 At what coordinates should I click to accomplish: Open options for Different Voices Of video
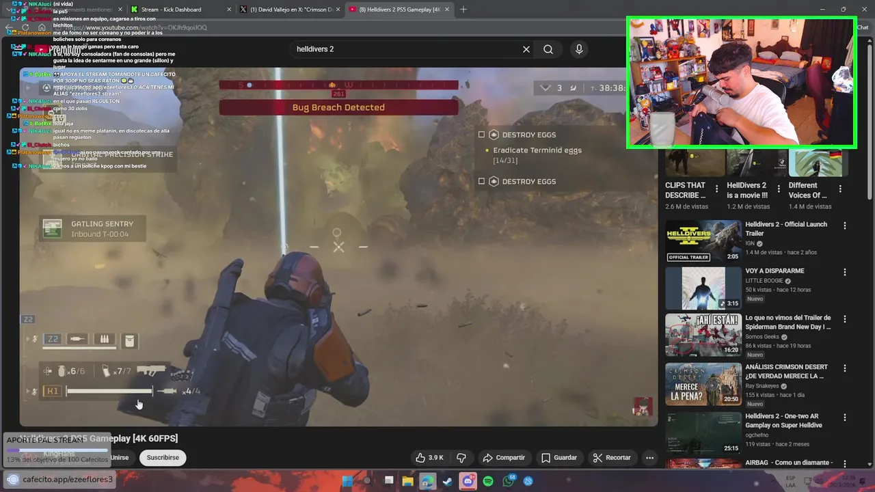click(840, 189)
